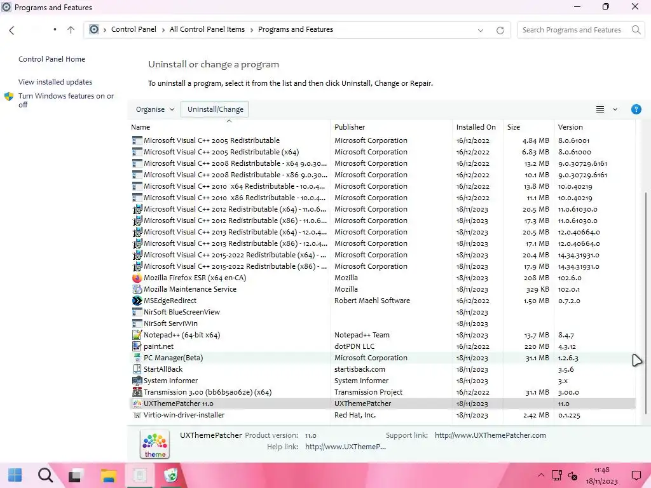
Task: Click the Mozilla Maintenance Service icon
Action: (x=137, y=289)
